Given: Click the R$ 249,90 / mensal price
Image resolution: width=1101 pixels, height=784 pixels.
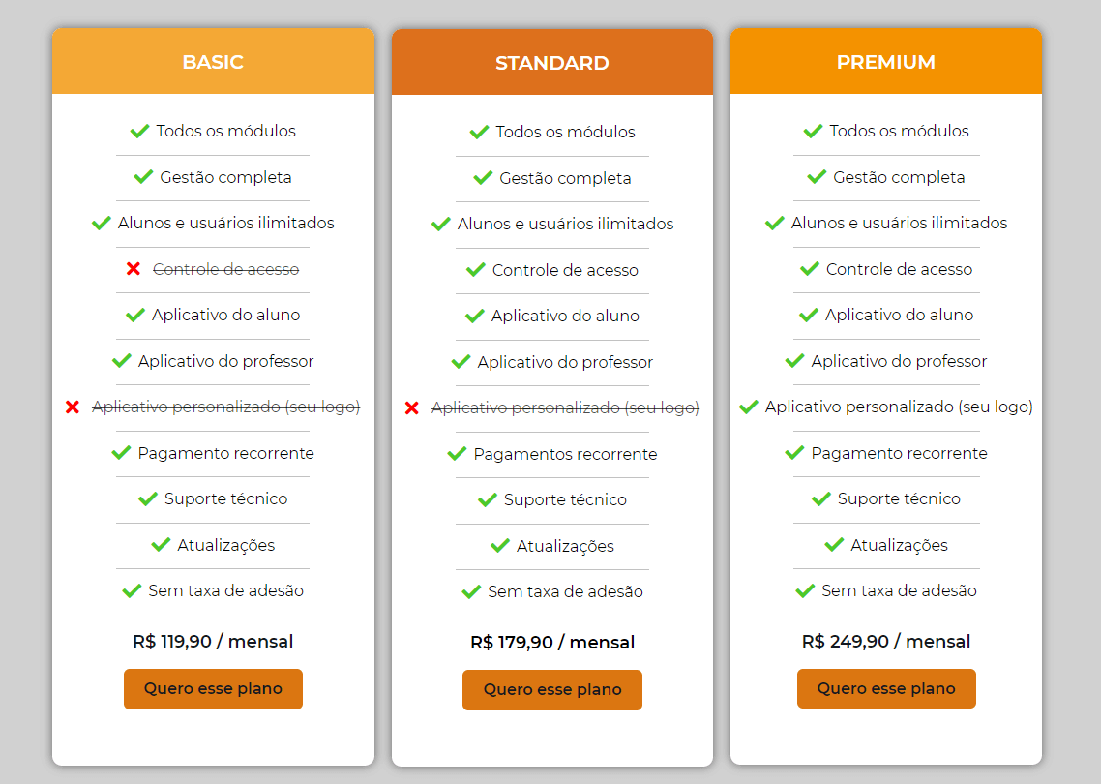Looking at the screenshot, I should tap(886, 642).
